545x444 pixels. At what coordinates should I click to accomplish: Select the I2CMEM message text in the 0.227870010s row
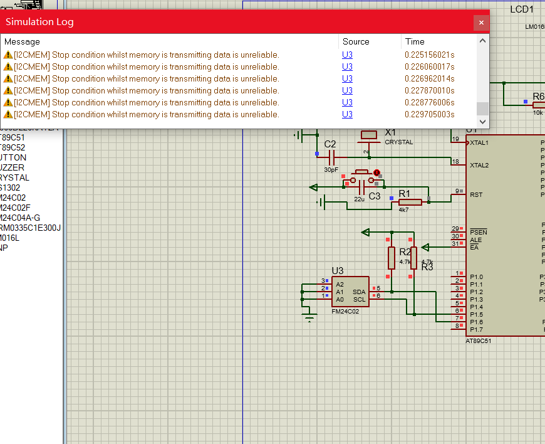click(x=147, y=91)
